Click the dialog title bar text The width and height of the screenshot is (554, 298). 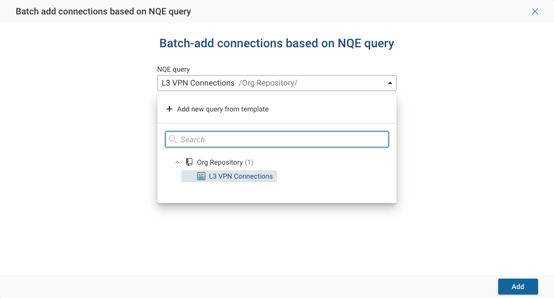click(x=103, y=11)
